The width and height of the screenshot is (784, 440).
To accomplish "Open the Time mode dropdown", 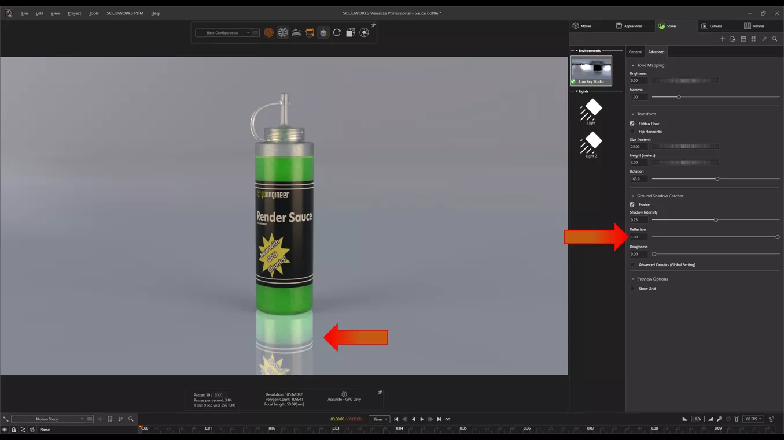I will tap(379, 419).
